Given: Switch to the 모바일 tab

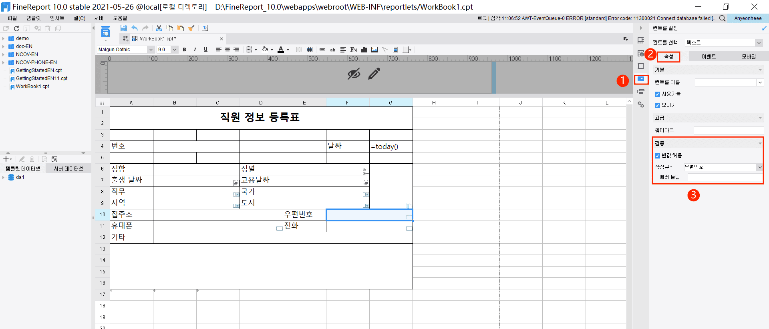Looking at the screenshot, I should click(749, 56).
